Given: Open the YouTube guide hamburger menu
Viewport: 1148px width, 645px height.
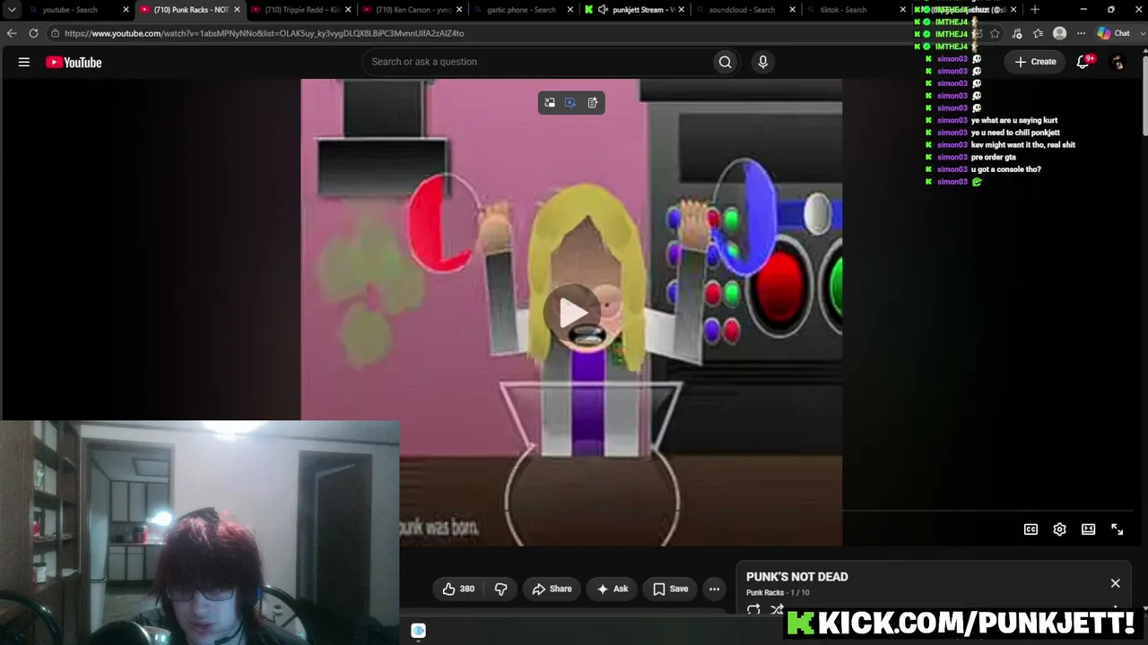Looking at the screenshot, I should (24, 62).
